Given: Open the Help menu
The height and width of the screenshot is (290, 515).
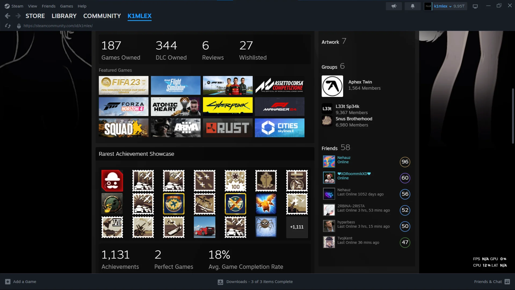Looking at the screenshot, I should (82, 6).
